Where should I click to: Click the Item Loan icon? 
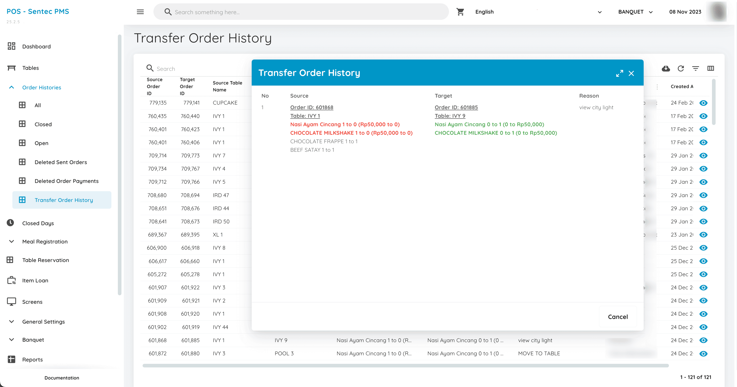click(11, 280)
